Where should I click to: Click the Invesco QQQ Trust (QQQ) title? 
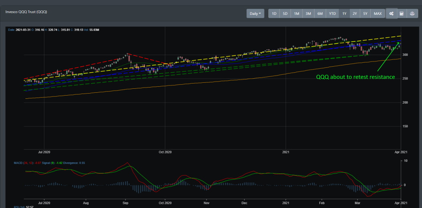[26, 12]
